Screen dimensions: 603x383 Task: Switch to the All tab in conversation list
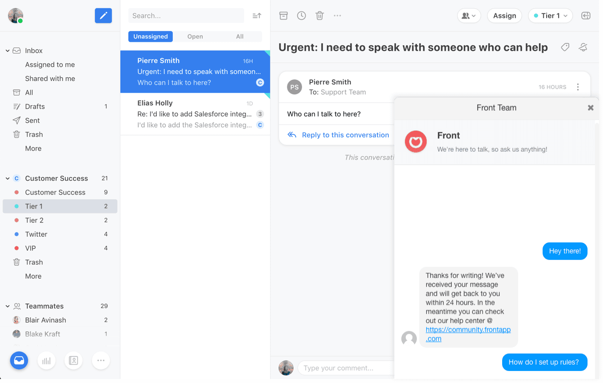pos(240,36)
